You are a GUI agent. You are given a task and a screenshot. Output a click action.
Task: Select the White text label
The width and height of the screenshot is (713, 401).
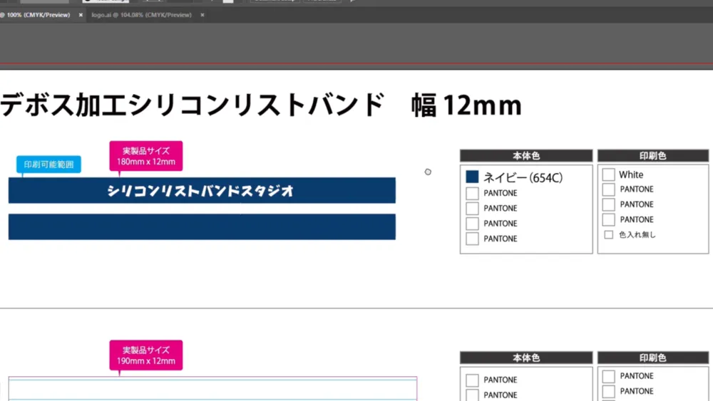(631, 175)
